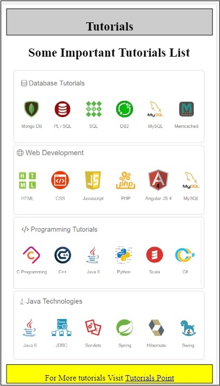Click the 'HTML' label text

tap(28, 198)
